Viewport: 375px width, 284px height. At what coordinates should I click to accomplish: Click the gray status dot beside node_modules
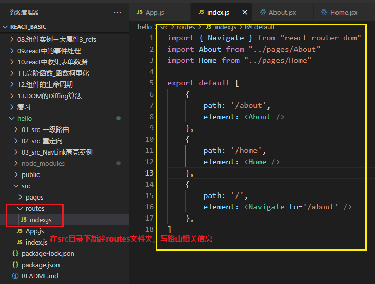(x=119, y=163)
